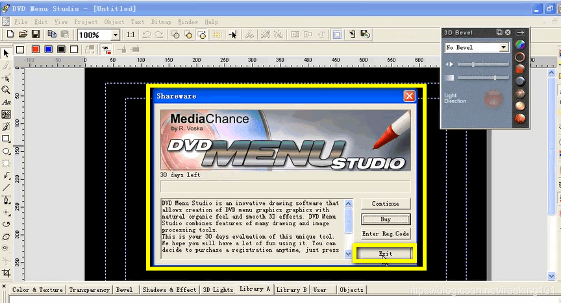Screen dimensions: 561x303
Task: Switch to the Transparency tab
Action: [90, 290]
